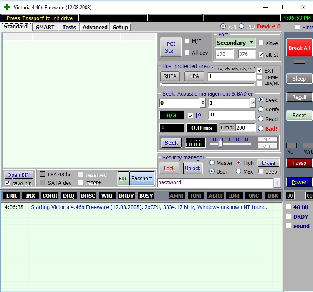Screen dimensions: 313x292
Task: Select the Verify radio button
Action: (261, 109)
